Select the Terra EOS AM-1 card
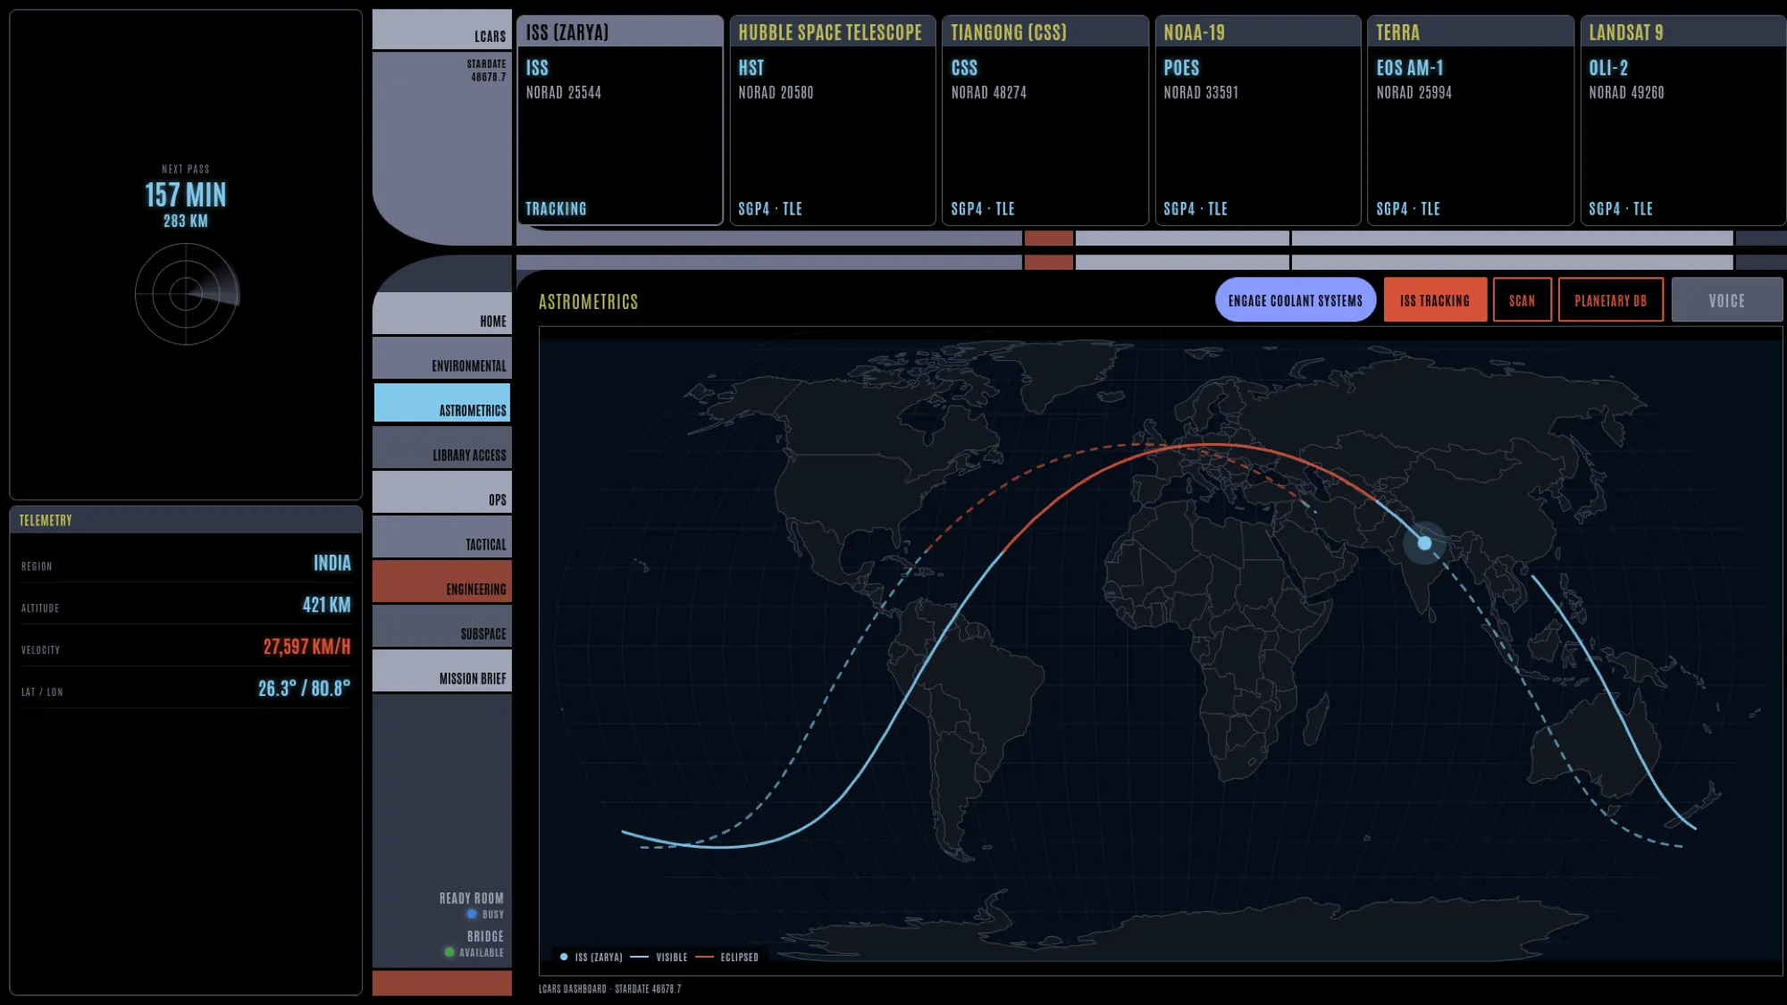 pos(1471,120)
